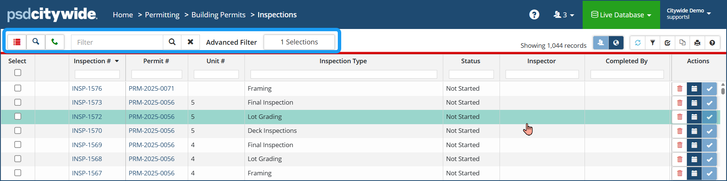
Task: Delete inspection INSP-1576 with trash icon
Action: click(x=679, y=89)
